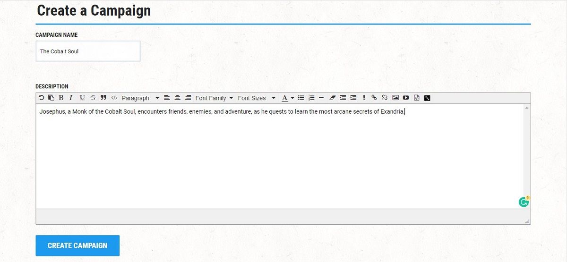The image size is (567, 262).
Task: Clear formatting with the eraser icon
Action: (x=332, y=98)
